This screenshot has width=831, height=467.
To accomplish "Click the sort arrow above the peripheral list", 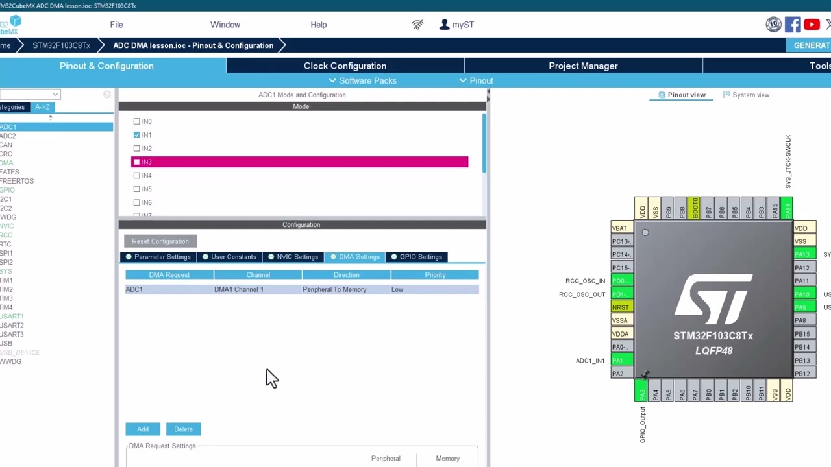I will 50,118.
